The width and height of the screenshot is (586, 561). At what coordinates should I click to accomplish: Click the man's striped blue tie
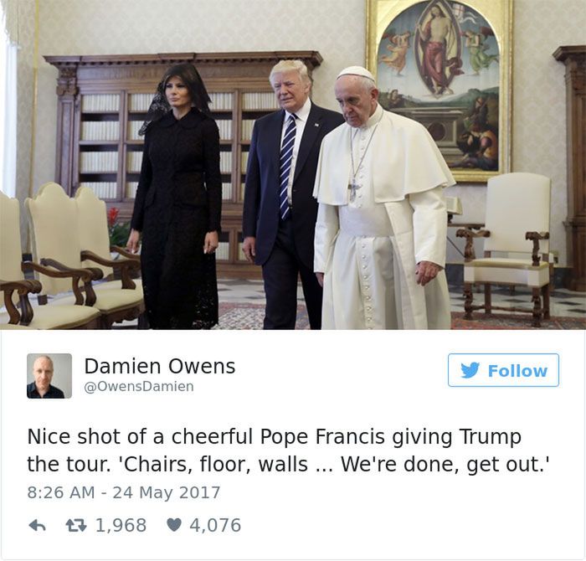coord(287,167)
